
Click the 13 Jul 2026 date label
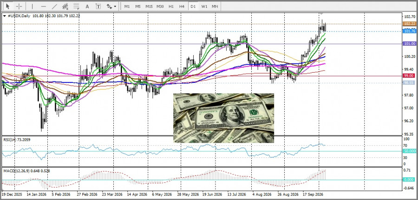(x=238, y=194)
